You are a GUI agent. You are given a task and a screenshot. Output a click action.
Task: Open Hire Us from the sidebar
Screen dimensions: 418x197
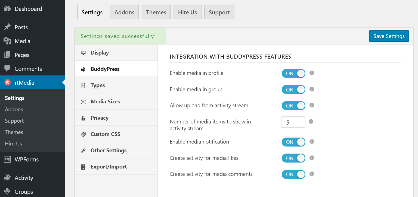tap(13, 144)
